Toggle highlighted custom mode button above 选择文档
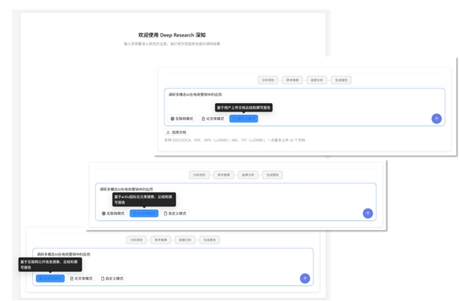The width and height of the screenshot is (459, 301). pos(244,119)
